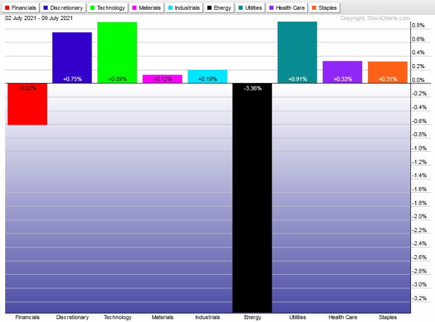Click the date range 02 July 2021 - 09 July 2021
435x322 pixels.
pyautogui.click(x=39, y=18)
